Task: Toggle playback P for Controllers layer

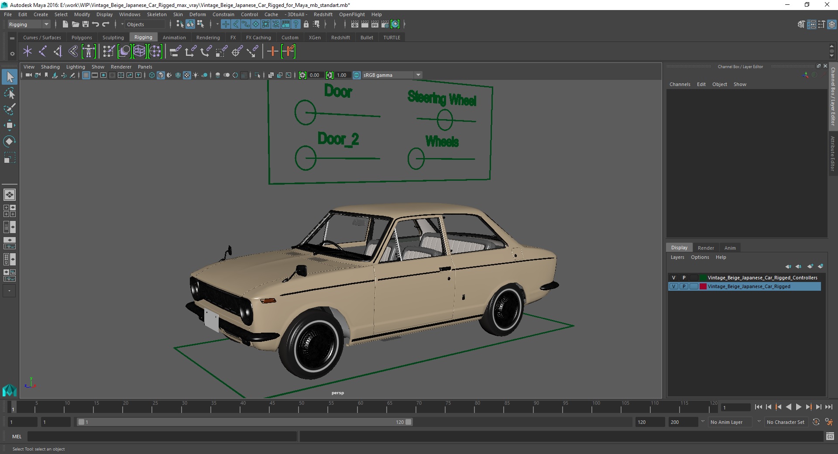Action: (x=684, y=278)
